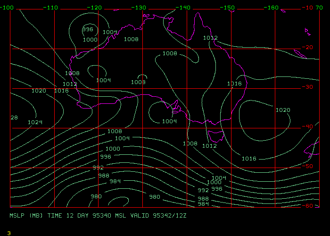
Task: Click the 1024 isobar label
Action: point(35,122)
